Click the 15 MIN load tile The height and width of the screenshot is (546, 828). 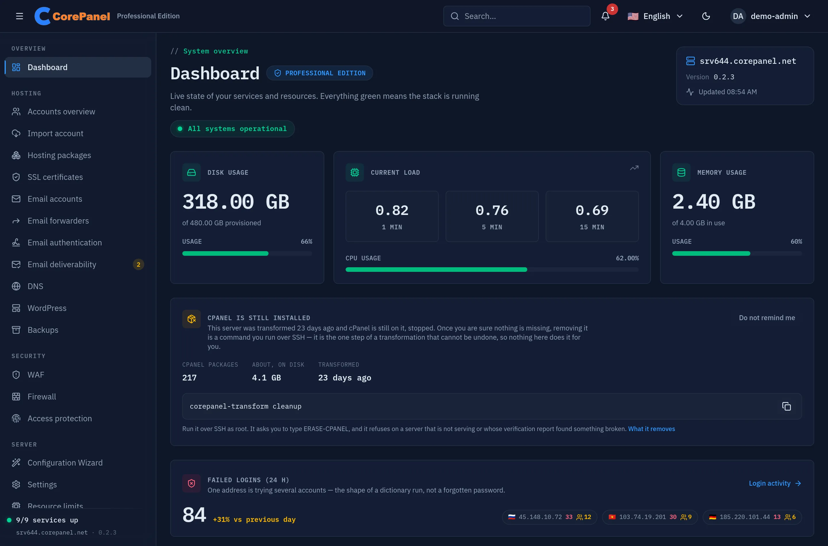click(592, 216)
